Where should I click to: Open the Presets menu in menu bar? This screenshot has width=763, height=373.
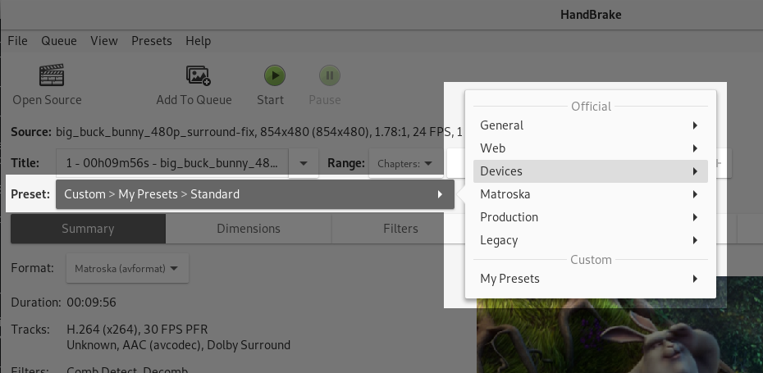click(x=151, y=41)
